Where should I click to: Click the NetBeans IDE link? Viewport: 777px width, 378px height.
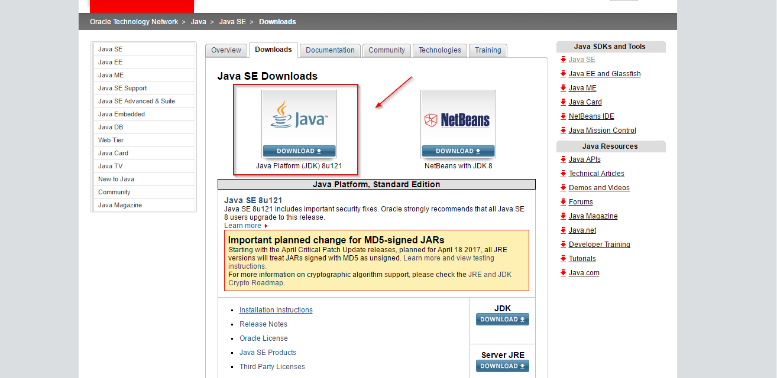591,116
